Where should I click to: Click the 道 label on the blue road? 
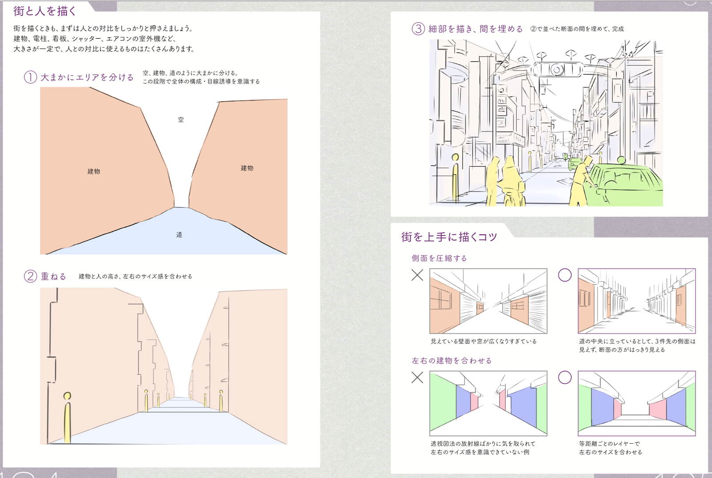click(179, 234)
